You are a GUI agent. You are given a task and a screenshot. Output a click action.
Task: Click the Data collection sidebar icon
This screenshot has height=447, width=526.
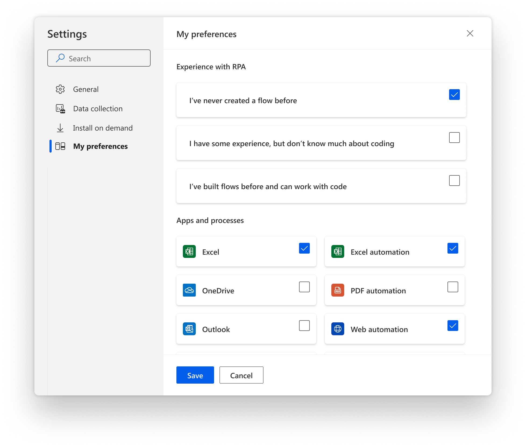pos(60,109)
